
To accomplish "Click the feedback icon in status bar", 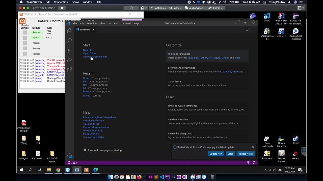I will pos(248,163).
